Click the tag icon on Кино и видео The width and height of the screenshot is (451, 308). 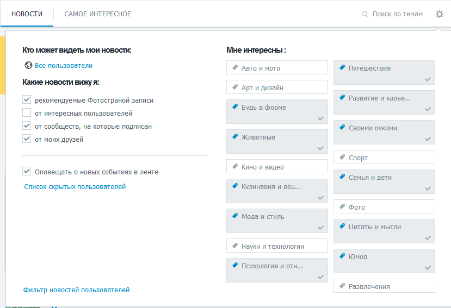(x=235, y=166)
